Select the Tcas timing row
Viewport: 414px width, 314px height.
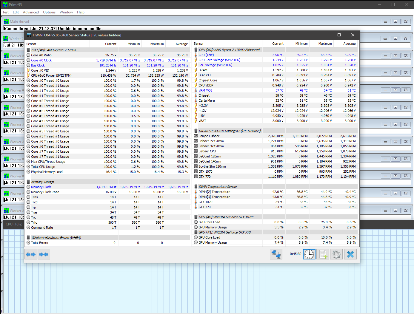(x=107, y=197)
